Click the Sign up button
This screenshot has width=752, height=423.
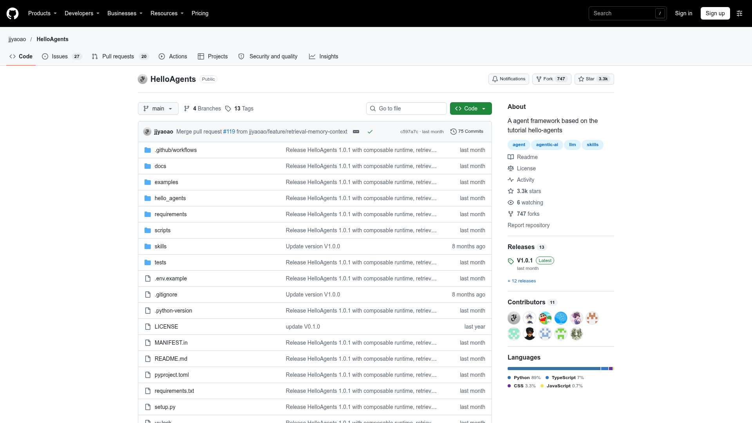tap(715, 13)
